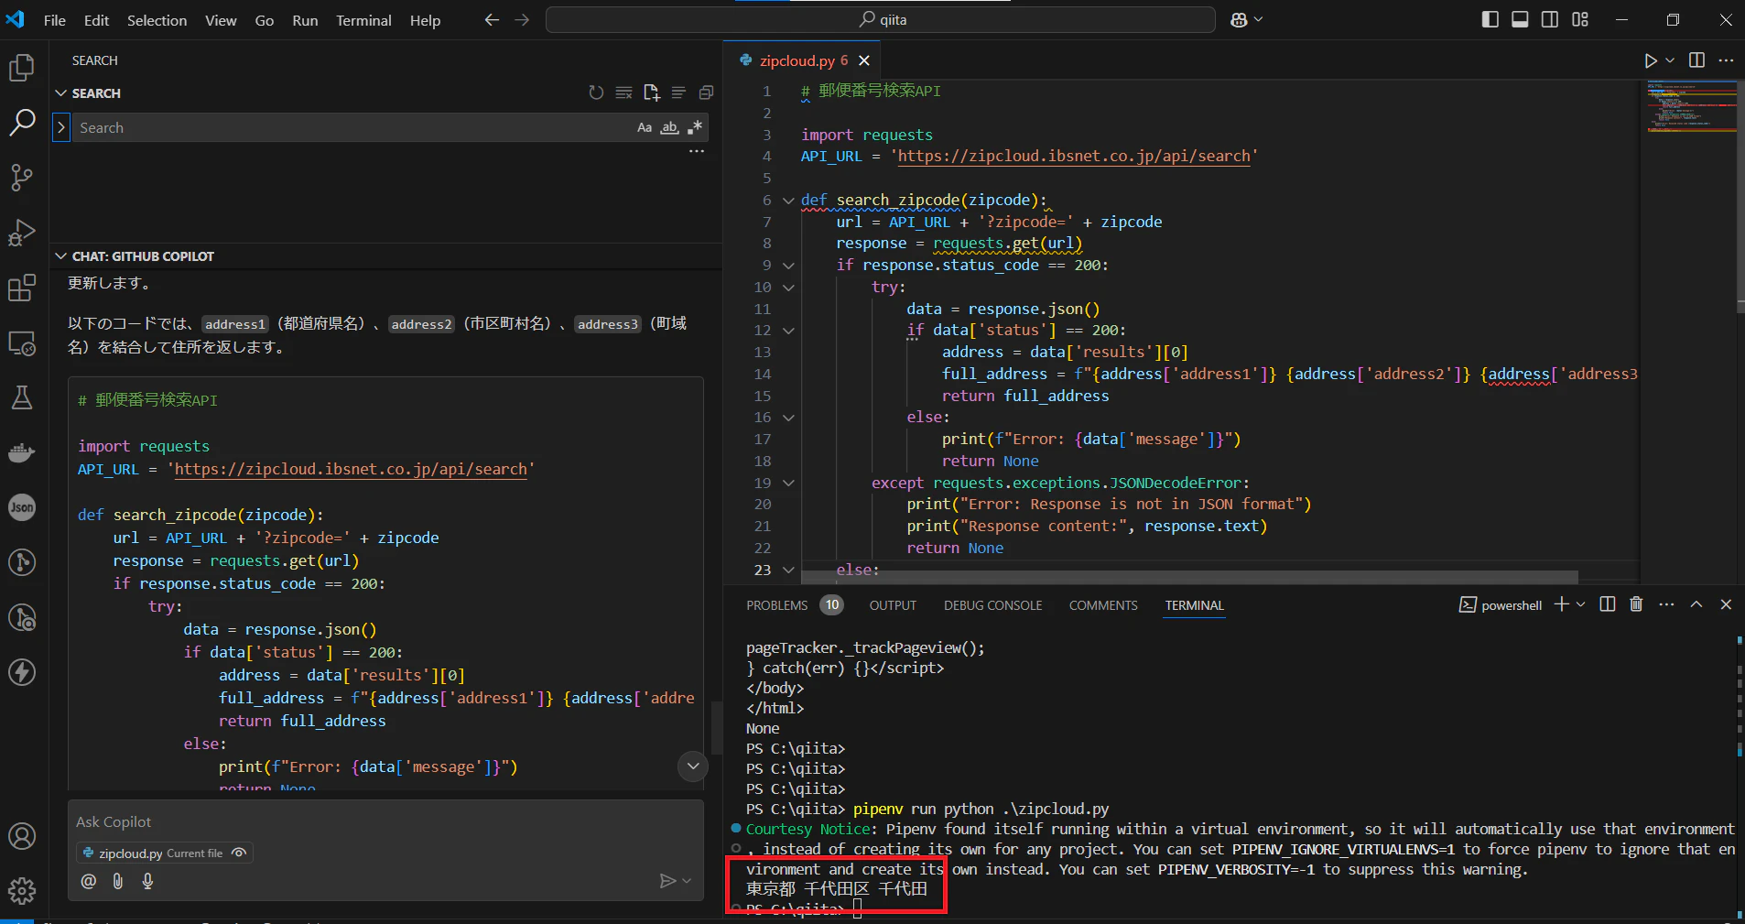
Task: Open the Copilot icon in title bar
Action: pos(1239,20)
